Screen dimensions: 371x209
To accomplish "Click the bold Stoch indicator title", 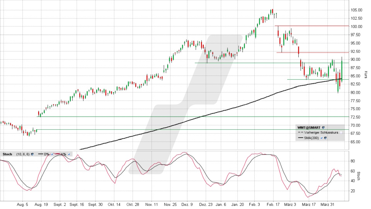I will coord(7,154).
